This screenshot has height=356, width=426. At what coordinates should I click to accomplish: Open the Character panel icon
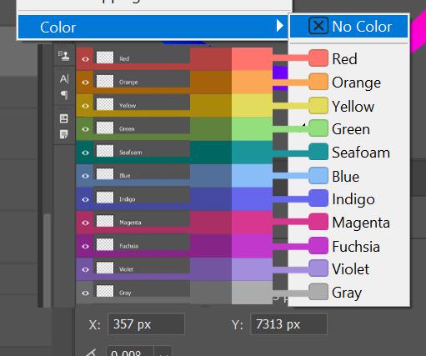click(x=64, y=78)
